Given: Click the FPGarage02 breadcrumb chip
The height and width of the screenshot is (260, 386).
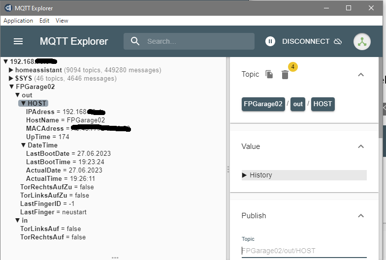Looking at the screenshot, I should tap(263, 104).
